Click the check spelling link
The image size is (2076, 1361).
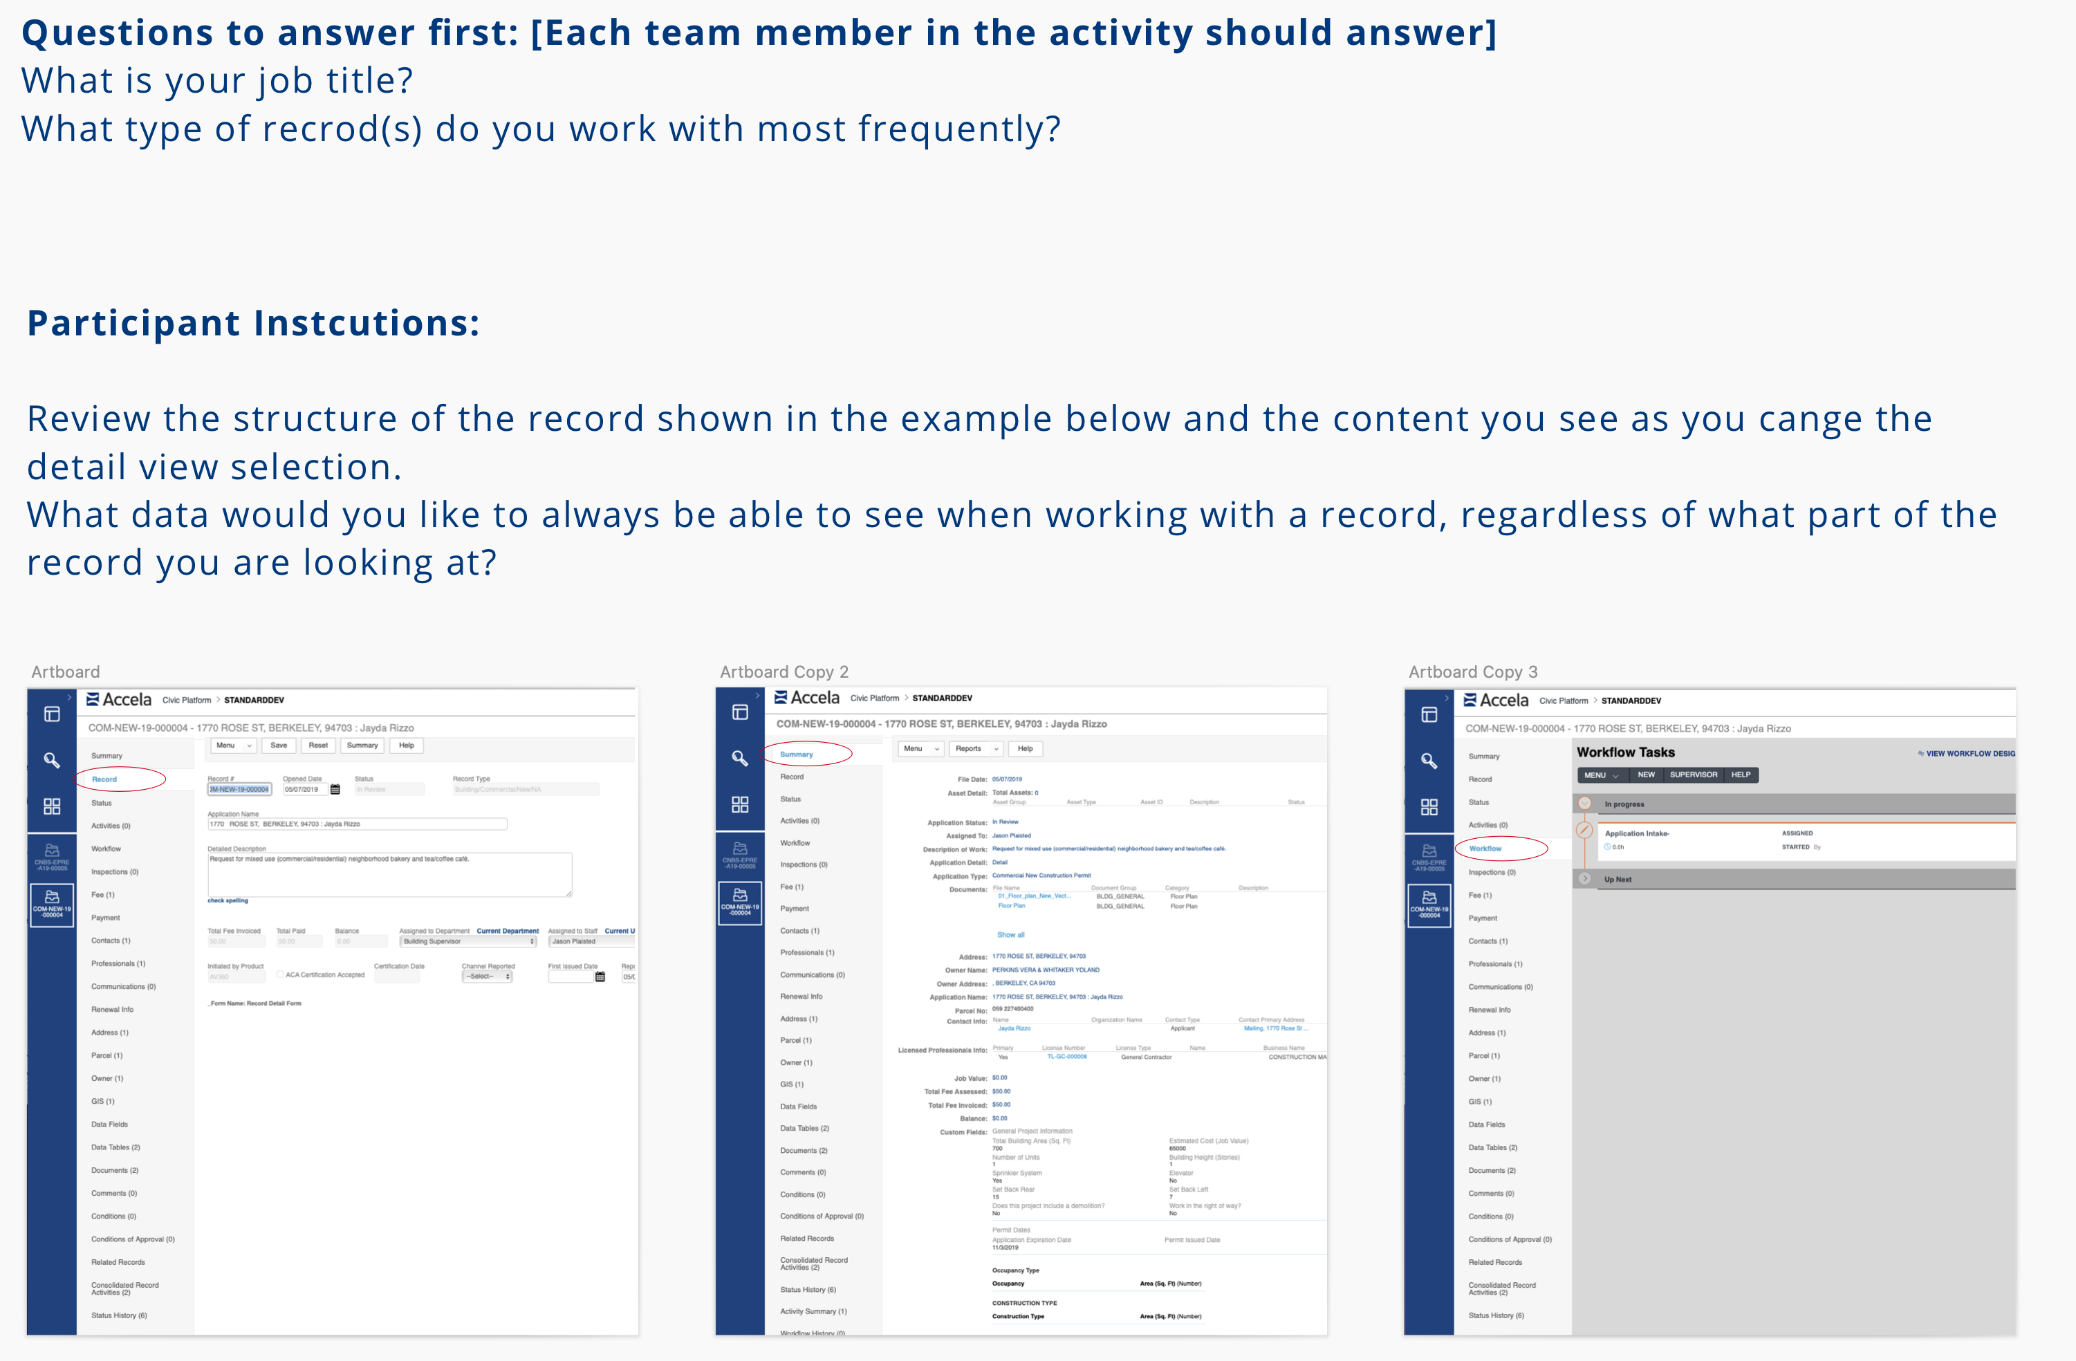point(228,900)
